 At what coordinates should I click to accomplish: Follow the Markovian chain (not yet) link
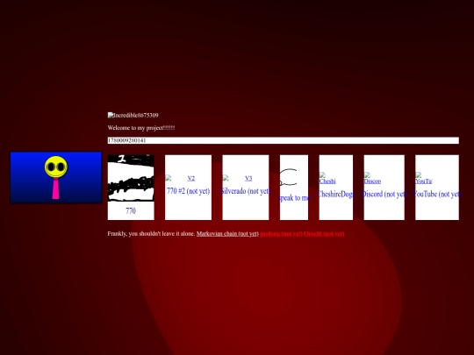(x=227, y=234)
